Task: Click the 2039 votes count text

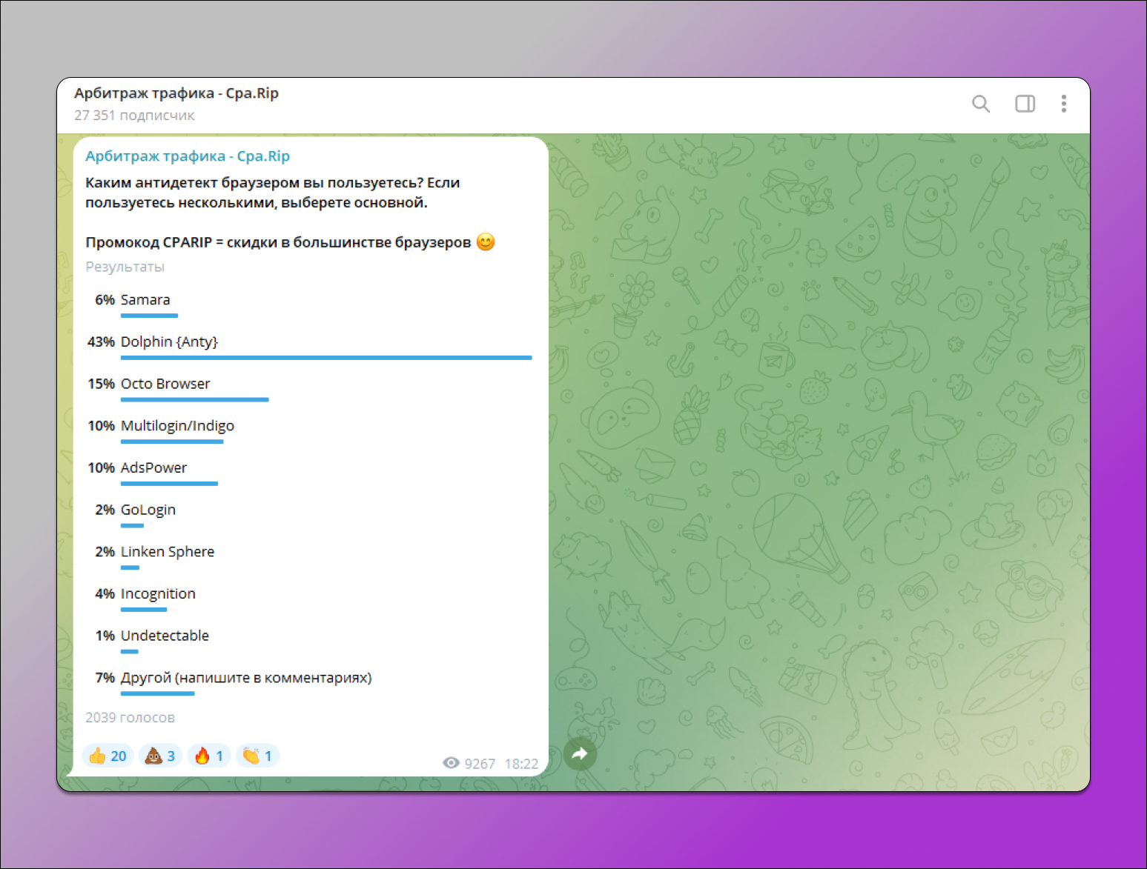Action: tap(130, 717)
